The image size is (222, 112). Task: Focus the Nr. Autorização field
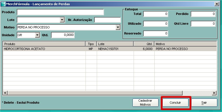(x=107, y=20)
